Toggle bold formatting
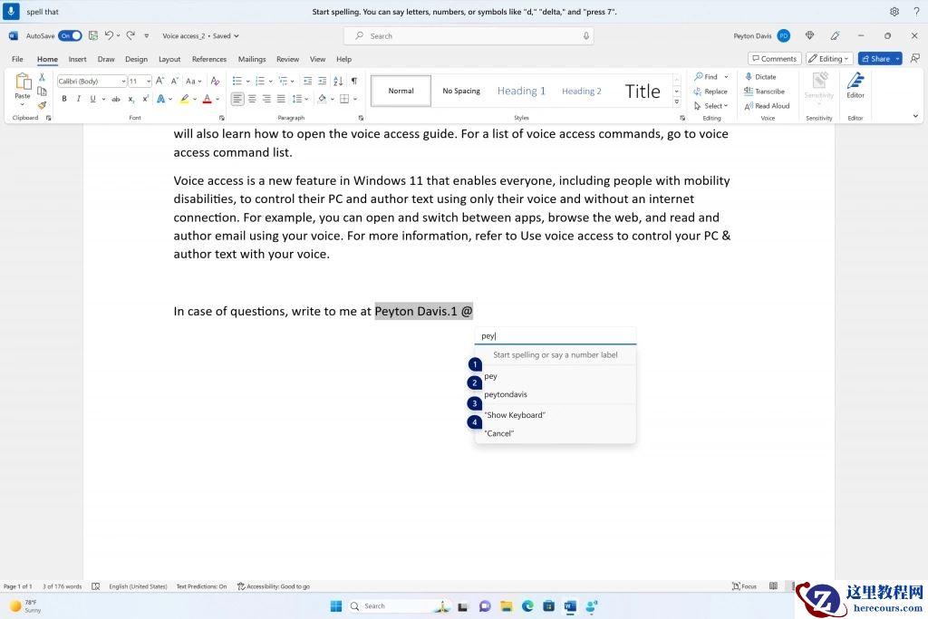The height and width of the screenshot is (619, 928). [x=64, y=99]
